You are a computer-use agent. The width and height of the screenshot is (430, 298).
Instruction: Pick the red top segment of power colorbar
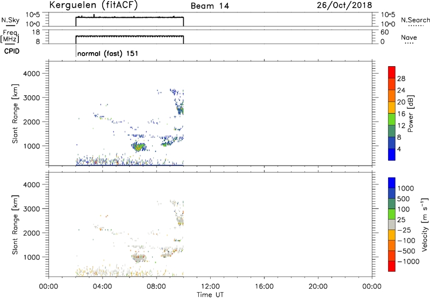tap(392, 73)
